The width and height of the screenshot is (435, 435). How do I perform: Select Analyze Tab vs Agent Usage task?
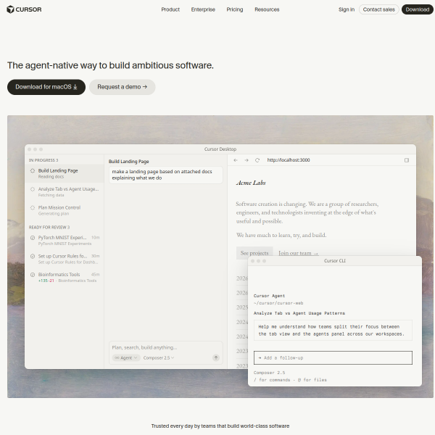[65, 191]
